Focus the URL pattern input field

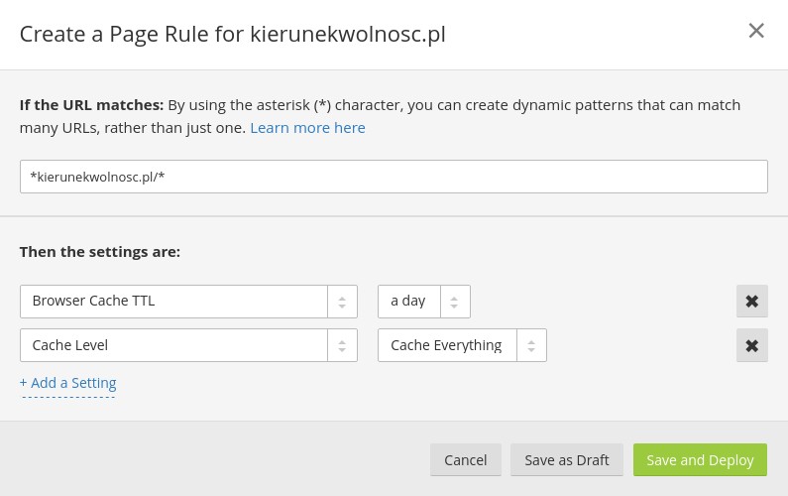pyautogui.click(x=394, y=177)
